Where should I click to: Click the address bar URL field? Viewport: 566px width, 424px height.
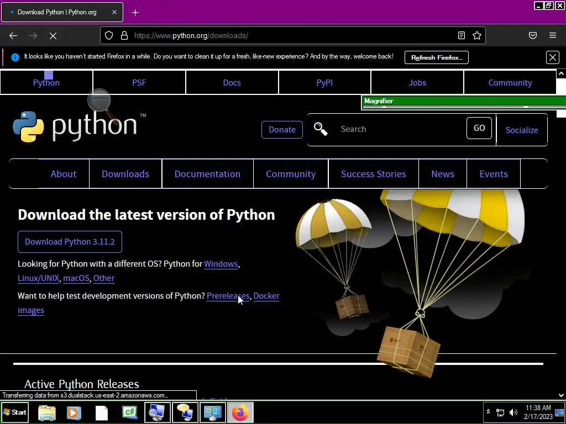pos(292,35)
